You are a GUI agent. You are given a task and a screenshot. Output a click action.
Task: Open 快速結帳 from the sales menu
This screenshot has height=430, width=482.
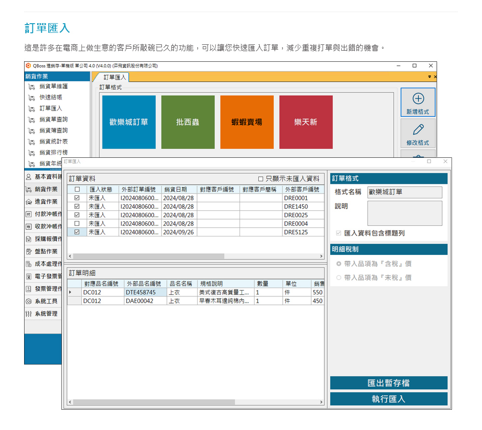51,97
